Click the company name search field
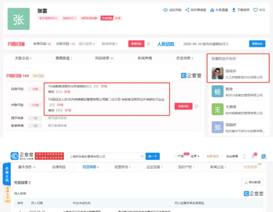 103,156
